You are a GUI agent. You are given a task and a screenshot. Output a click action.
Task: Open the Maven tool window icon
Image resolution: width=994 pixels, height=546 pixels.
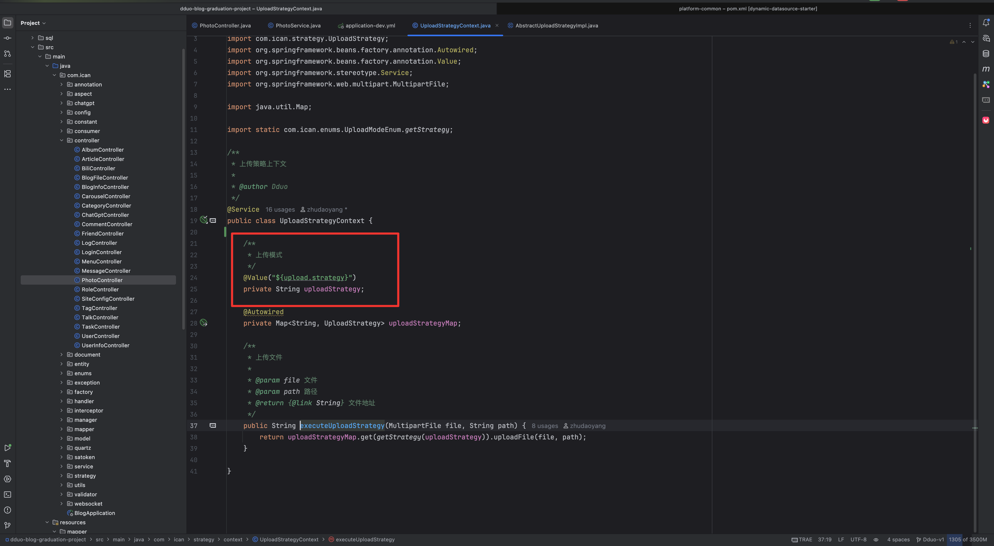coord(985,69)
